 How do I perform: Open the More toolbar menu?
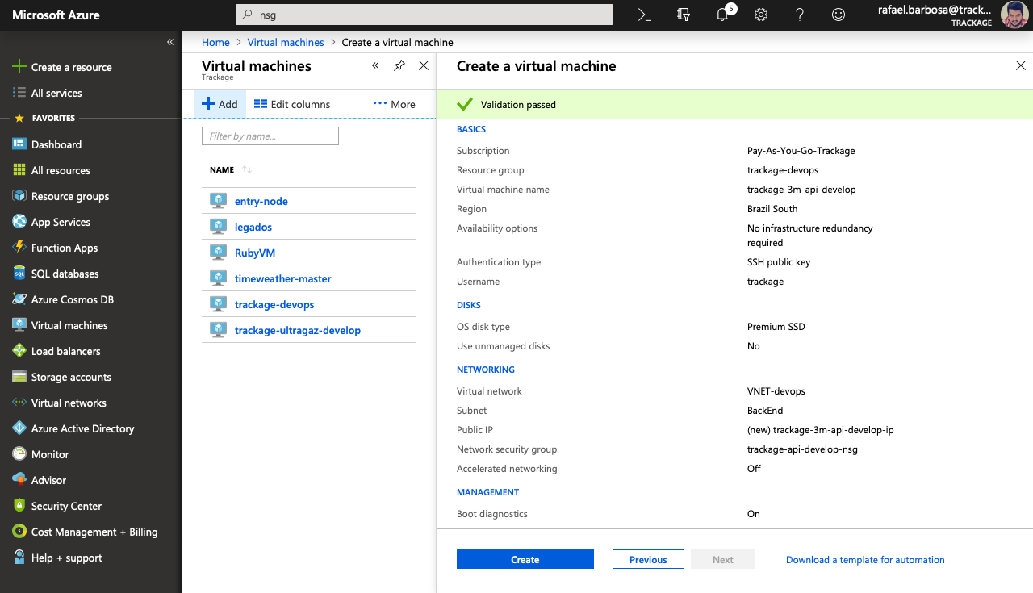point(395,104)
